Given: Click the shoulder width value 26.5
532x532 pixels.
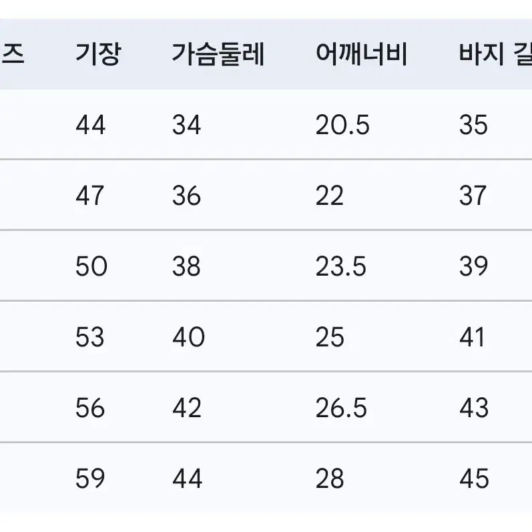Looking at the screenshot, I should point(341,408).
